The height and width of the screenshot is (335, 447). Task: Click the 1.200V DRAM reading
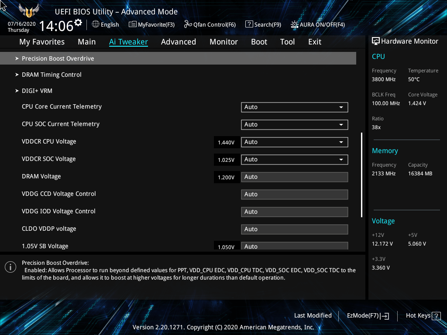click(227, 177)
